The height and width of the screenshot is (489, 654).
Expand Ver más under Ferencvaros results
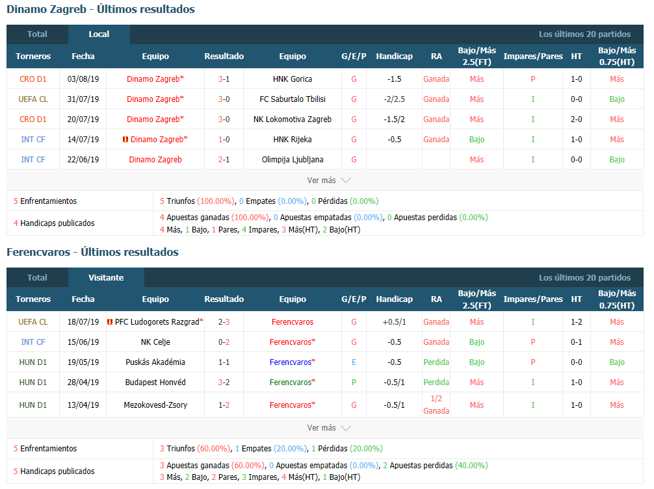point(329,428)
